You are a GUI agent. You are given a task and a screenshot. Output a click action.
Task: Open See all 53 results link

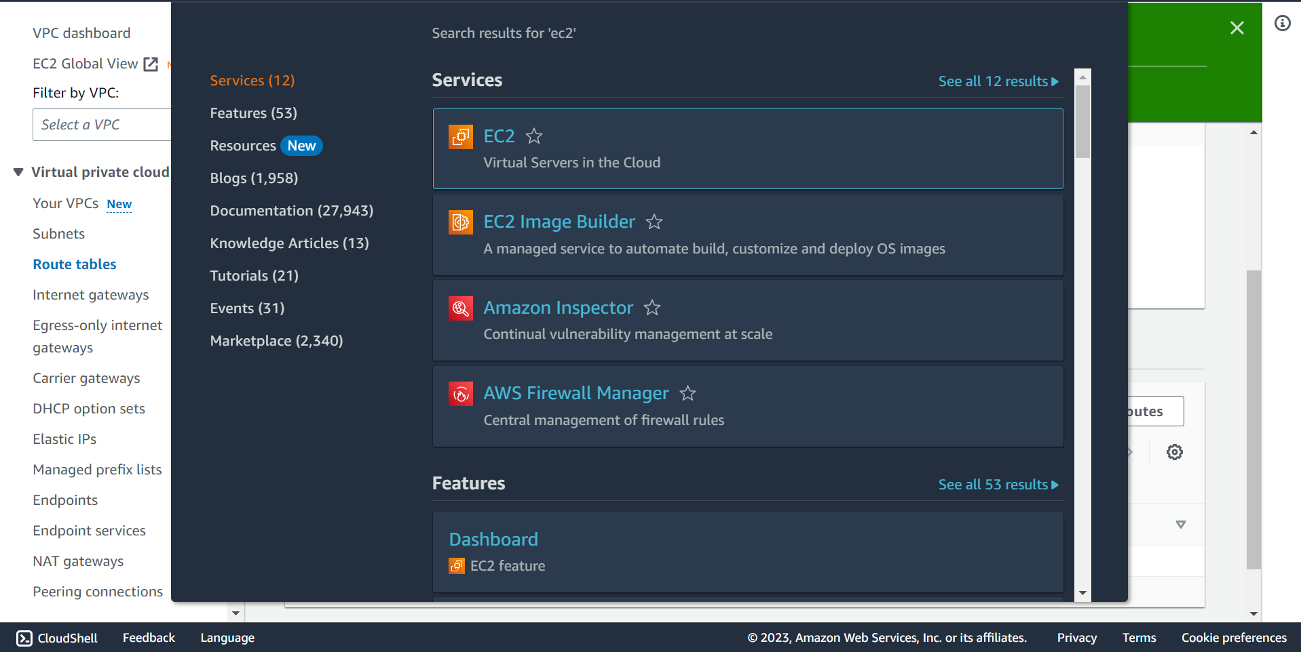[x=998, y=485]
